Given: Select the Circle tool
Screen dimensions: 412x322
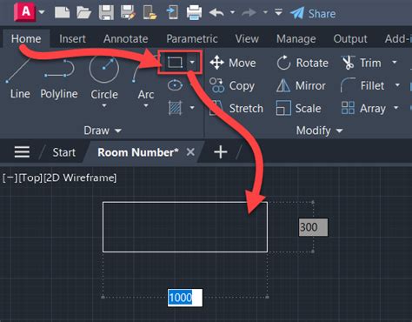Looking at the screenshot, I should 104,76.
